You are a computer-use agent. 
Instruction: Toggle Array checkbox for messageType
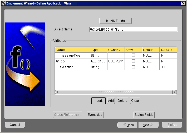pos(133,55)
